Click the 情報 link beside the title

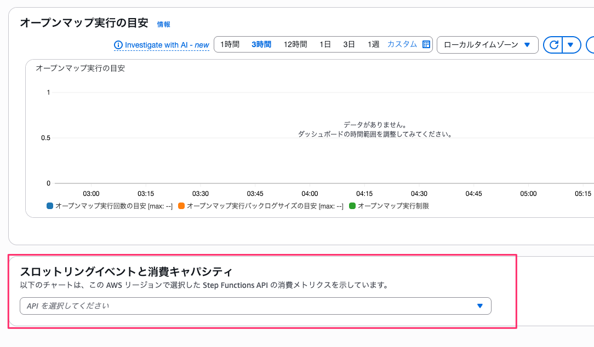tap(163, 24)
